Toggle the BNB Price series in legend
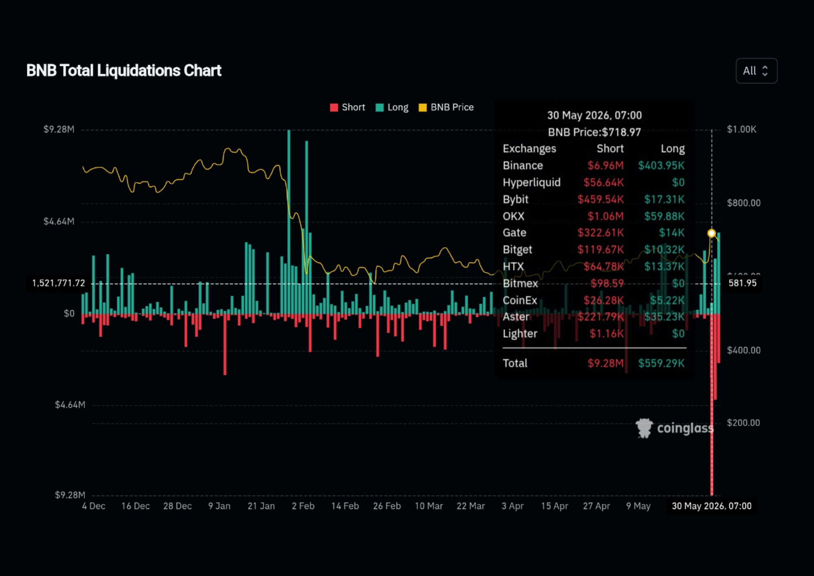 pyautogui.click(x=446, y=108)
